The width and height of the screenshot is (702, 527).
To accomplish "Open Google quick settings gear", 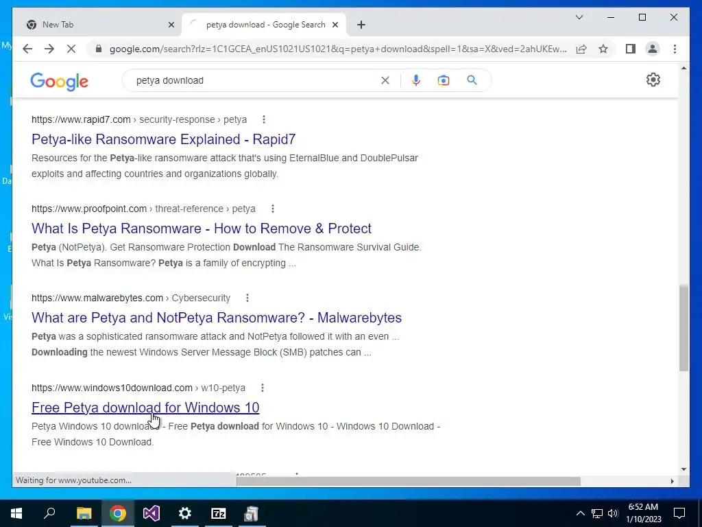I will click(x=653, y=80).
